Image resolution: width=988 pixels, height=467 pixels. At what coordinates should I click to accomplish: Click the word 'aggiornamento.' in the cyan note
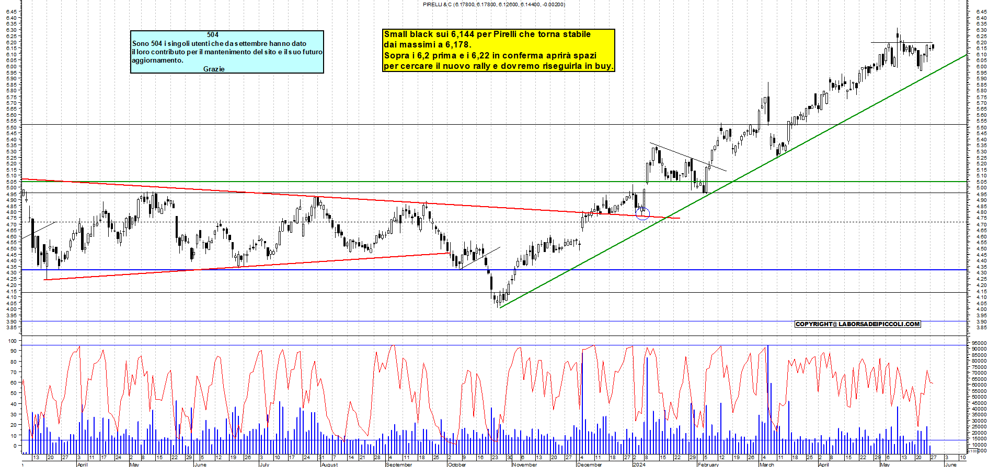157,61
